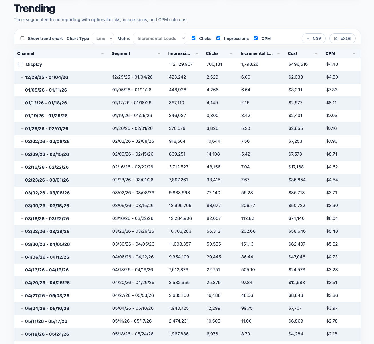The image size is (374, 344).
Task: Sort by the Impressions column arrow icon
Action: coord(197,53)
